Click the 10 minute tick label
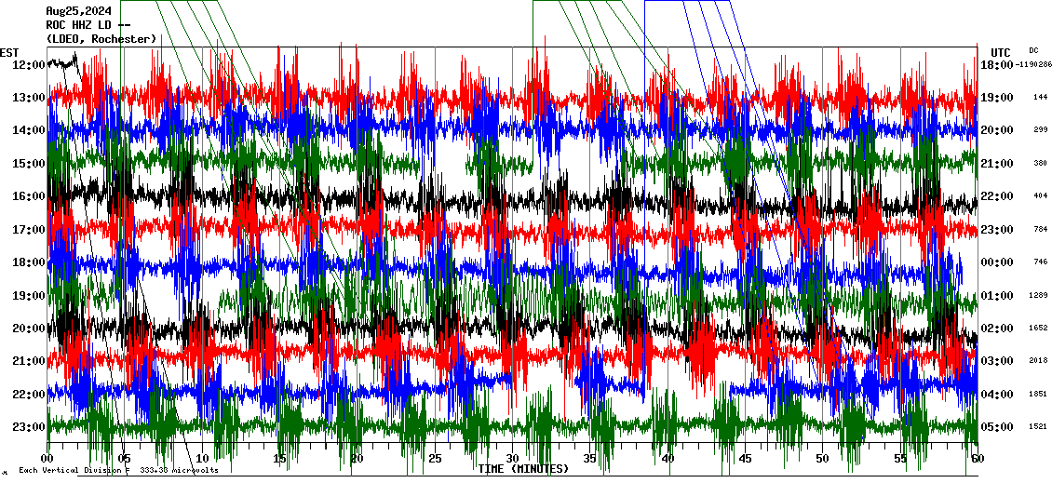This screenshot has width=1052, height=483. [202, 459]
